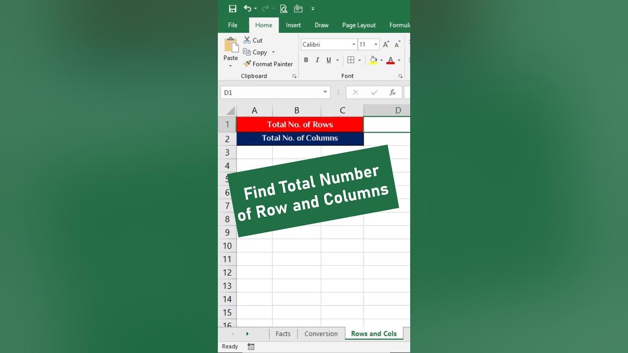The width and height of the screenshot is (628, 353).
Task: Switch to the Insert tab
Action: point(293,25)
